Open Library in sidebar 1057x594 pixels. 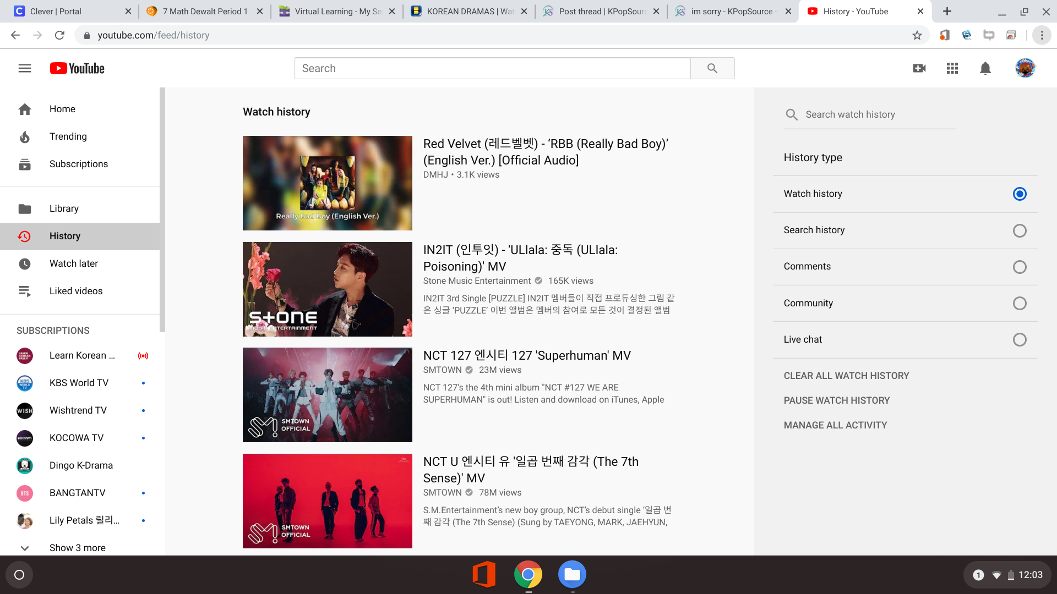point(80,208)
